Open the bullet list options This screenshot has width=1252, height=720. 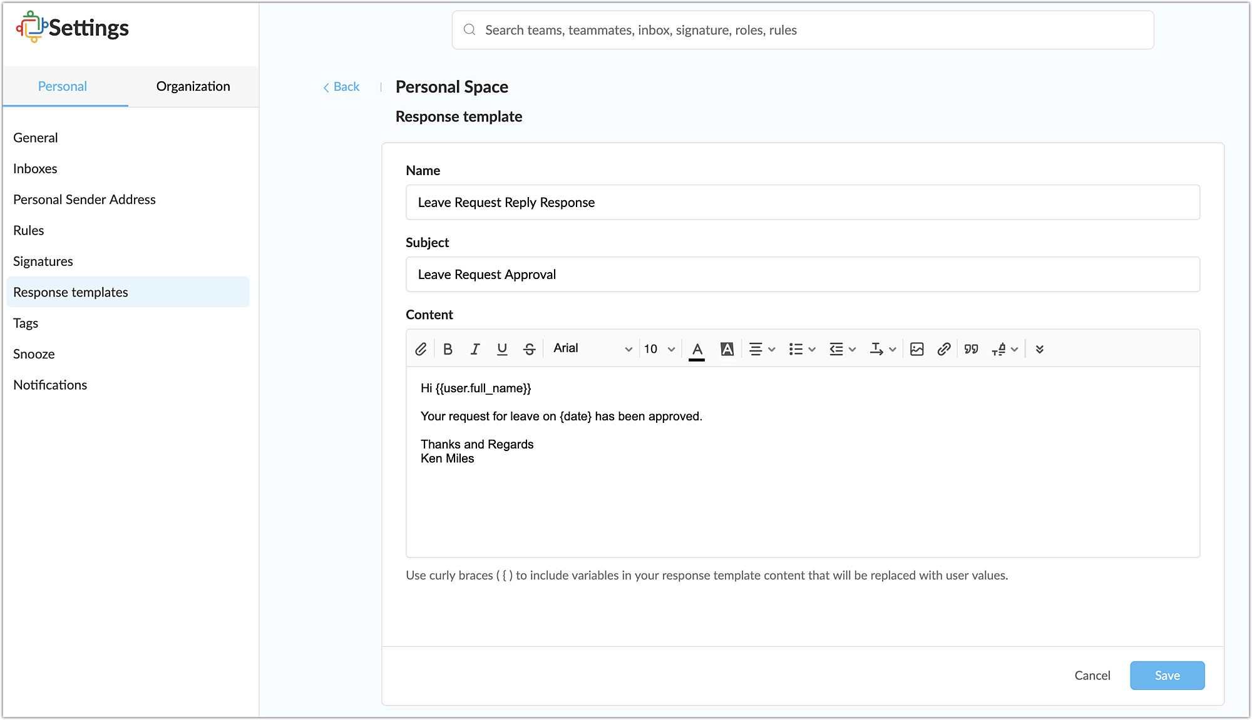(x=802, y=349)
